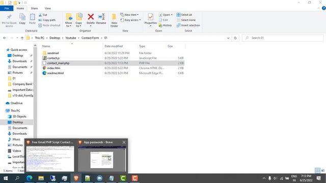Image resolution: width=326 pixels, height=183 pixels.
Task: Open the Move to dropdown
Action: (x=69, y=20)
